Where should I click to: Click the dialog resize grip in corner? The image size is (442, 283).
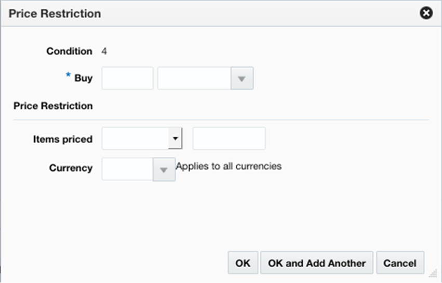(x=433, y=278)
